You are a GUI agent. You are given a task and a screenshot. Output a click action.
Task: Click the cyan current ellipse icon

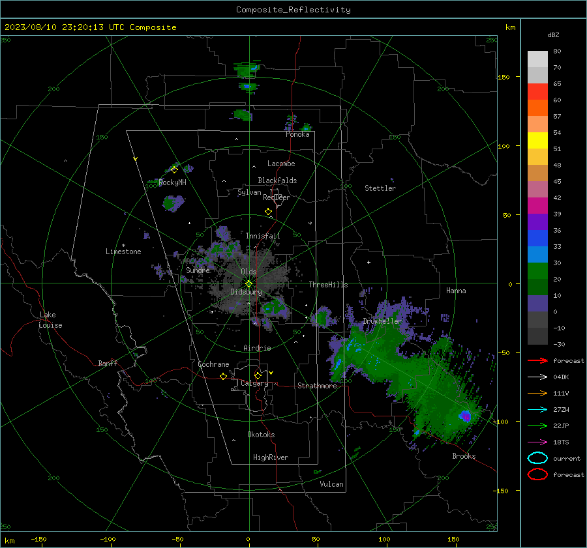click(x=537, y=458)
